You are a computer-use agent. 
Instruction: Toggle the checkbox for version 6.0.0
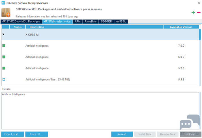pyautogui.click(x=4, y=57)
